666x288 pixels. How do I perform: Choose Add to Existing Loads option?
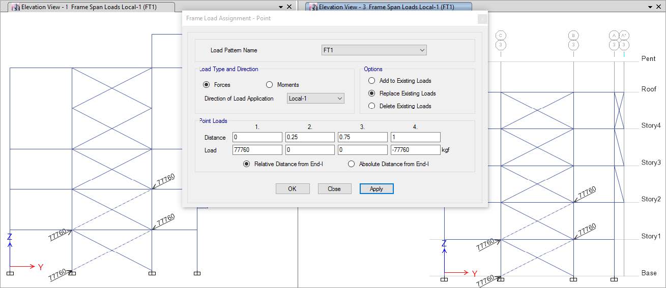371,81
